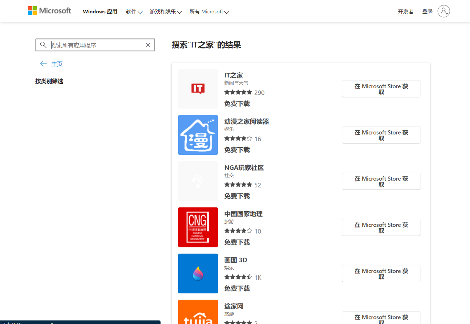Open the 中国国家地理 CNG app icon
Image resolution: width=470 pixels, height=324 pixels.
point(198,227)
